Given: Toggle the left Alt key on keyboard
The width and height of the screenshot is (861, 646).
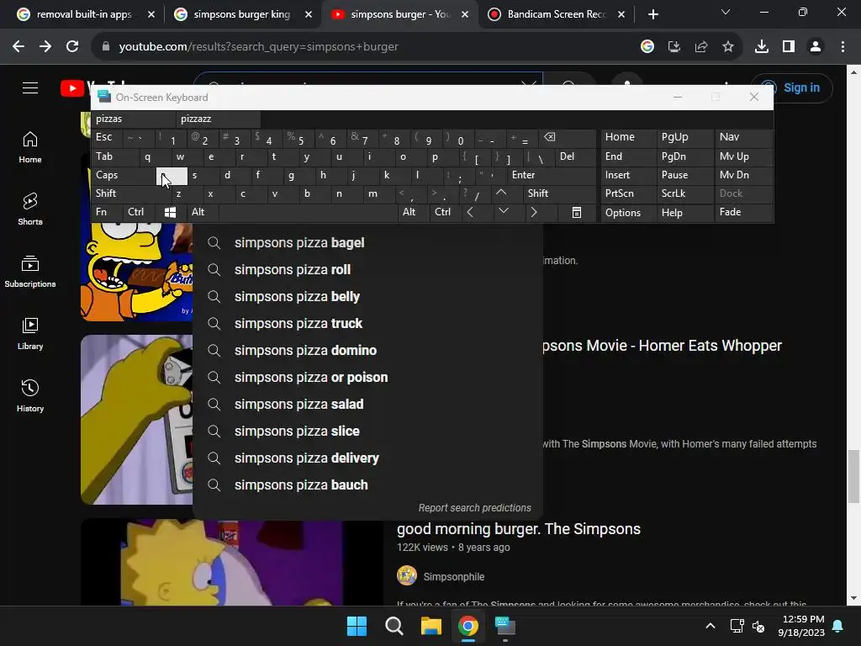Looking at the screenshot, I should 202,213.
